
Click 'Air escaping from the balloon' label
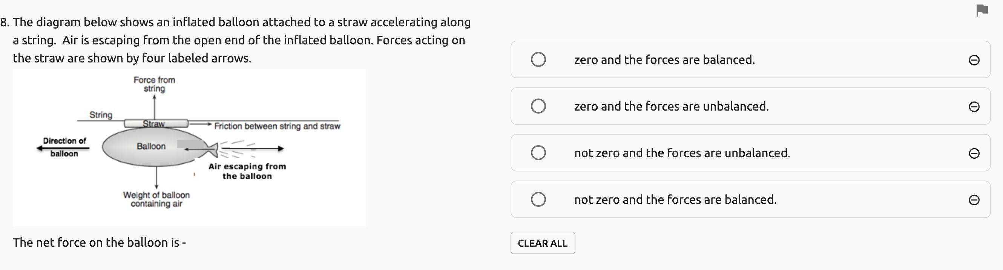pyautogui.click(x=247, y=171)
